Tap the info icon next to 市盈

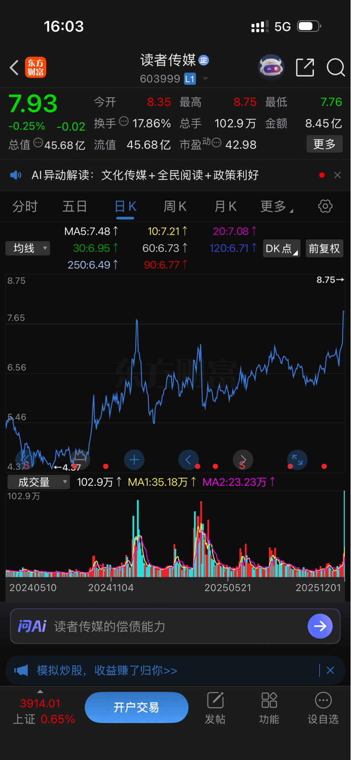click(217, 143)
